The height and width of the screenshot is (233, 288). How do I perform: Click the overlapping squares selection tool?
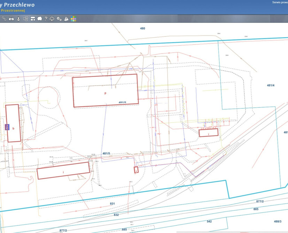pyautogui.click(x=25, y=19)
